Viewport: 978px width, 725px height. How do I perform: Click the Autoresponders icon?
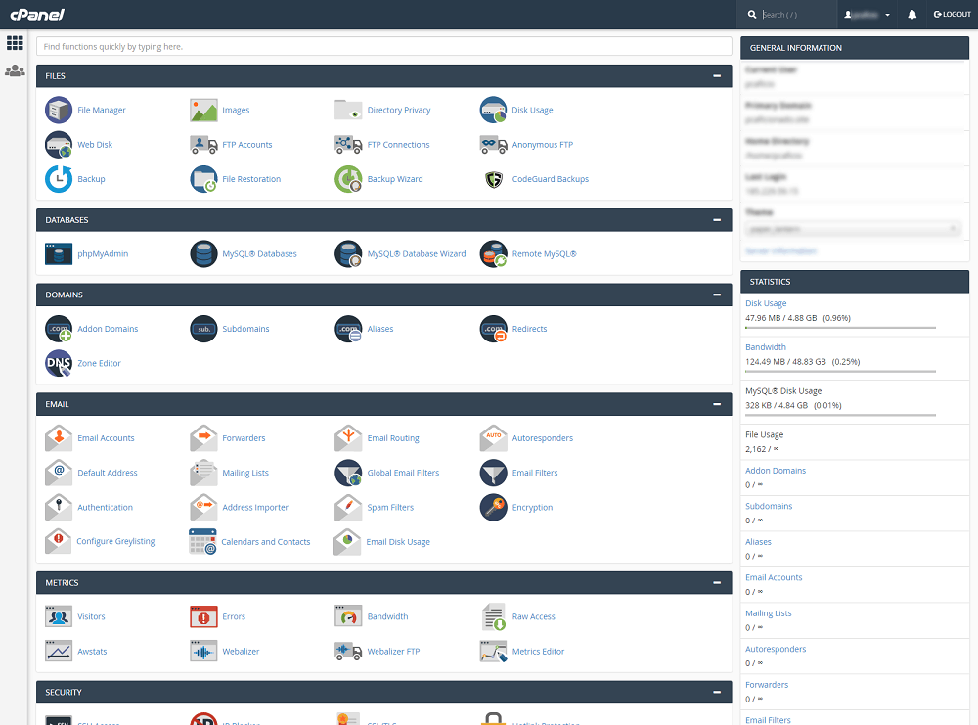tap(493, 438)
